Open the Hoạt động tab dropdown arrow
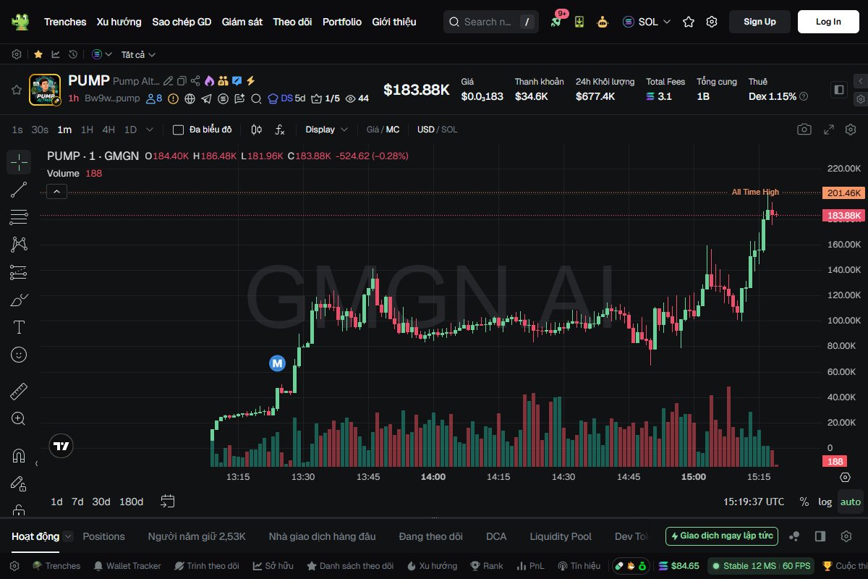The width and height of the screenshot is (868, 579). pyautogui.click(x=68, y=536)
